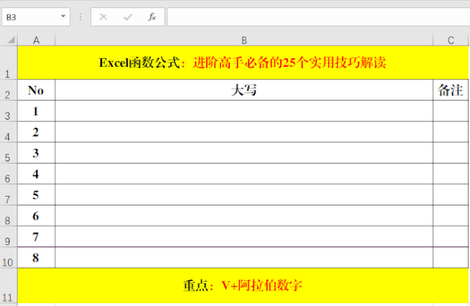Select empty 备注 cell C7 in row 7
The width and height of the screenshot is (470, 306).
click(451, 194)
